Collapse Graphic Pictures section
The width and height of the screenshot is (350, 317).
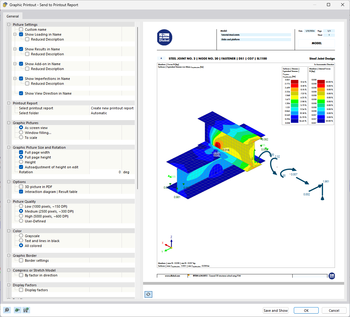[9, 123]
